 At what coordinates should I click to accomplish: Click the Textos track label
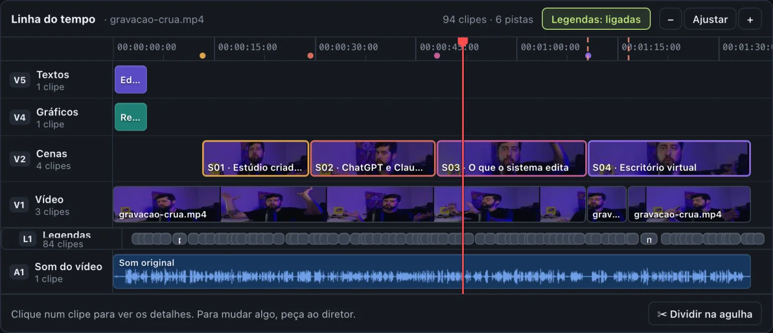coord(53,75)
